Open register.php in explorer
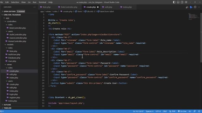This screenshot has height=113, width=202. [15, 98]
